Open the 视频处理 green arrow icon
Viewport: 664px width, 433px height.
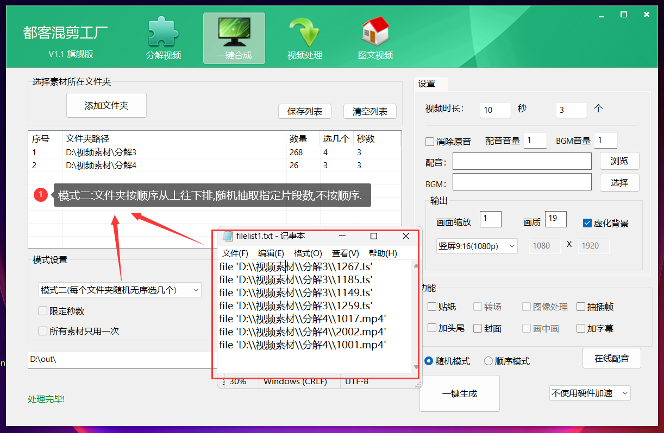304,33
